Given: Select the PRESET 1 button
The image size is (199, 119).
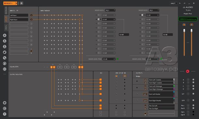Looking at the screenshot, I should [9, 3].
